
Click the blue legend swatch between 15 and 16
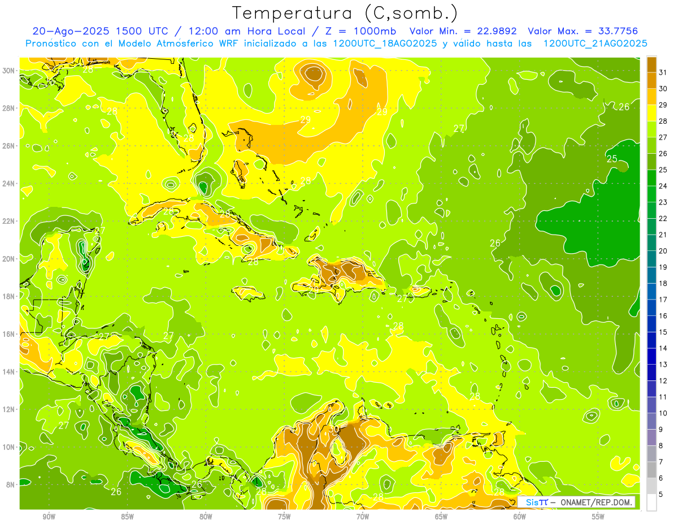(651, 324)
